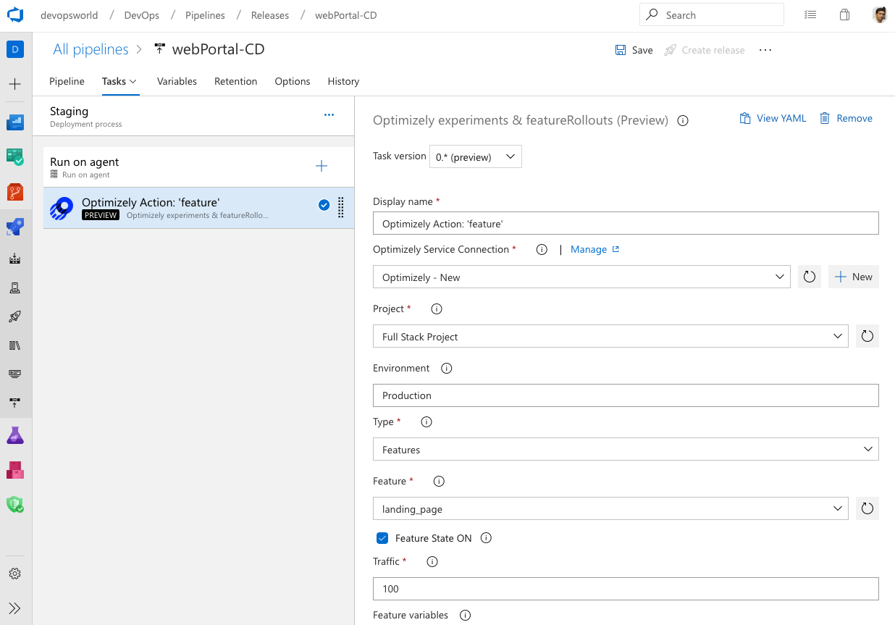Click the Azure DevOps logo icon
The image size is (895, 625).
15,15
